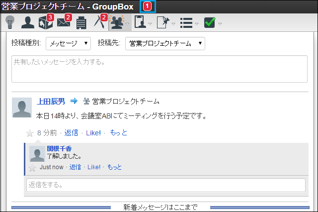The height and width of the screenshot is (212, 318).
Task: Open the 投稿先 営業プロジェクトチーム dropdown
Action: pyautogui.click(x=165, y=43)
